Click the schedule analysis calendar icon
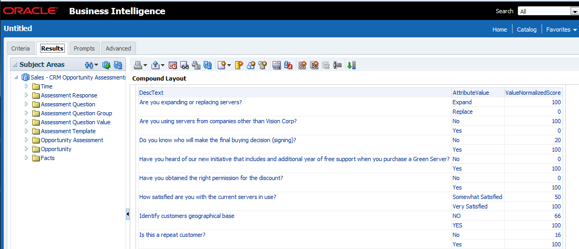 [x=173, y=65]
